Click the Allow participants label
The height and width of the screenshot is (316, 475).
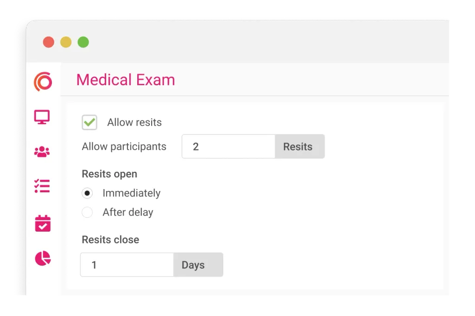pyautogui.click(x=124, y=146)
